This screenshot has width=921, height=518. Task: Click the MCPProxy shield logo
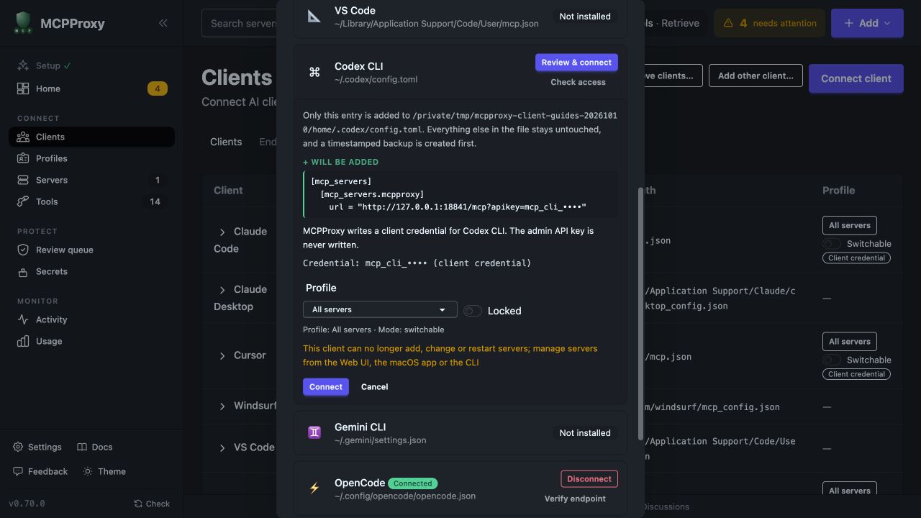pos(24,23)
